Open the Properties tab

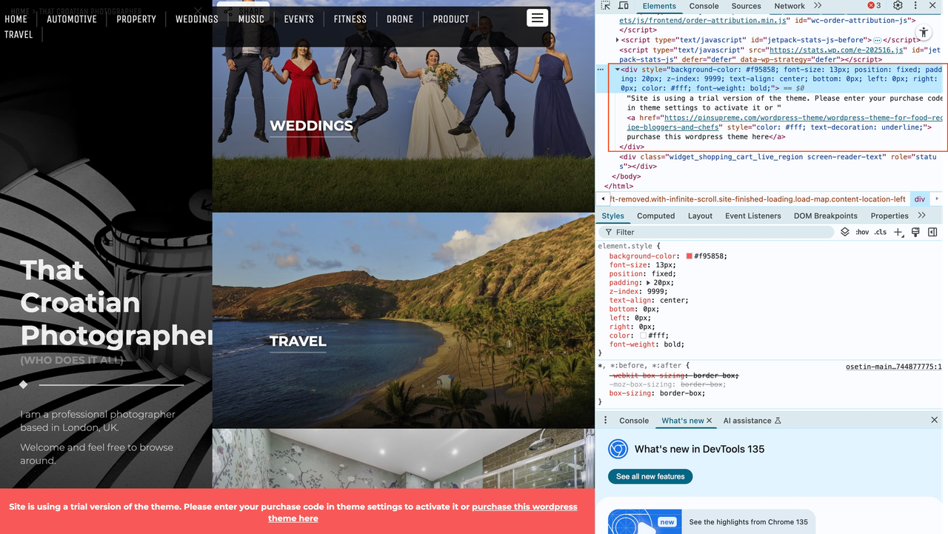pyautogui.click(x=889, y=216)
